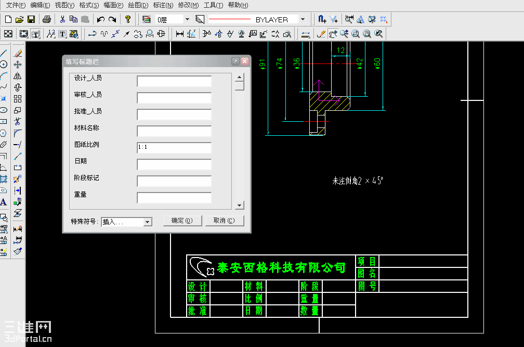Click the 未注倒角2×45° text in drawing
This screenshot has height=347, width=524.
358,181
